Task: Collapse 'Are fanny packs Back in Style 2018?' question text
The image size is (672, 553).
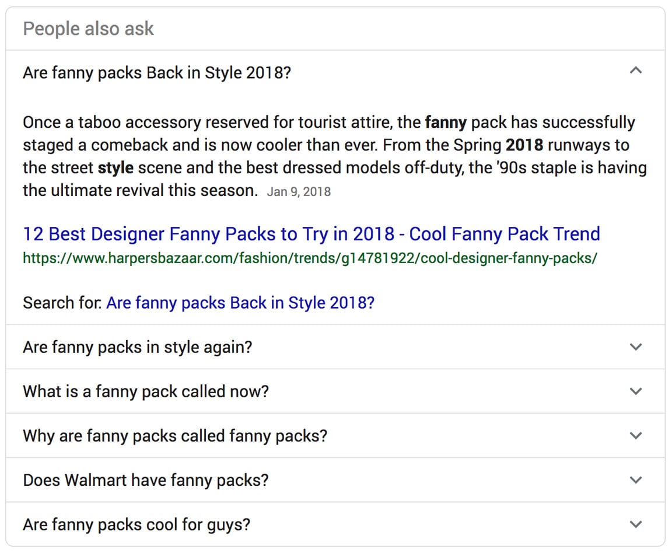Action: pyautogui.click(x=157, y=72)
